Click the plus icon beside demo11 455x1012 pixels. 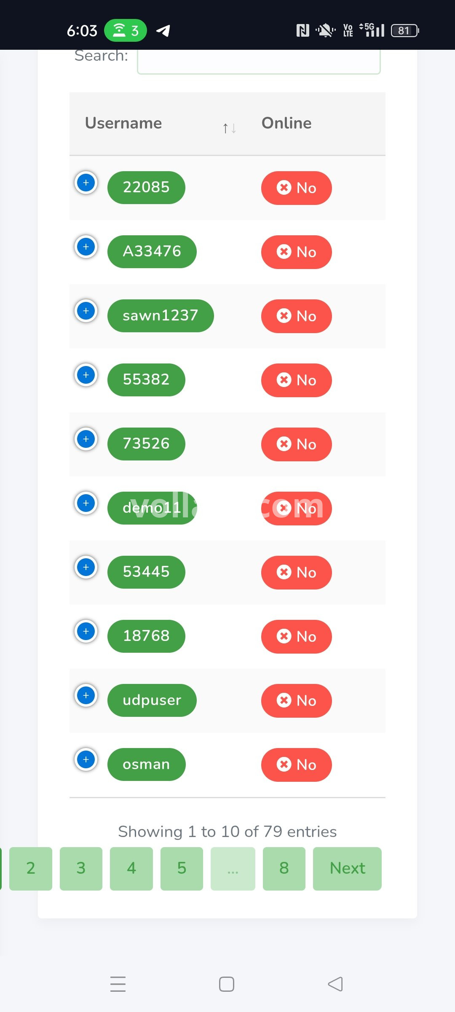(86, 503)
